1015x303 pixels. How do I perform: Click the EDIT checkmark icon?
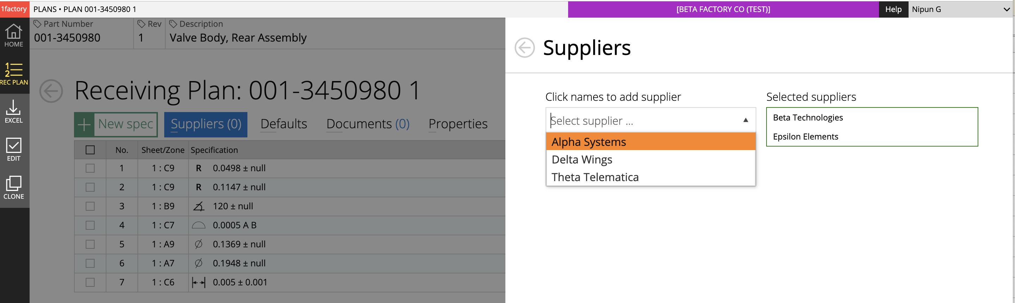14,150
